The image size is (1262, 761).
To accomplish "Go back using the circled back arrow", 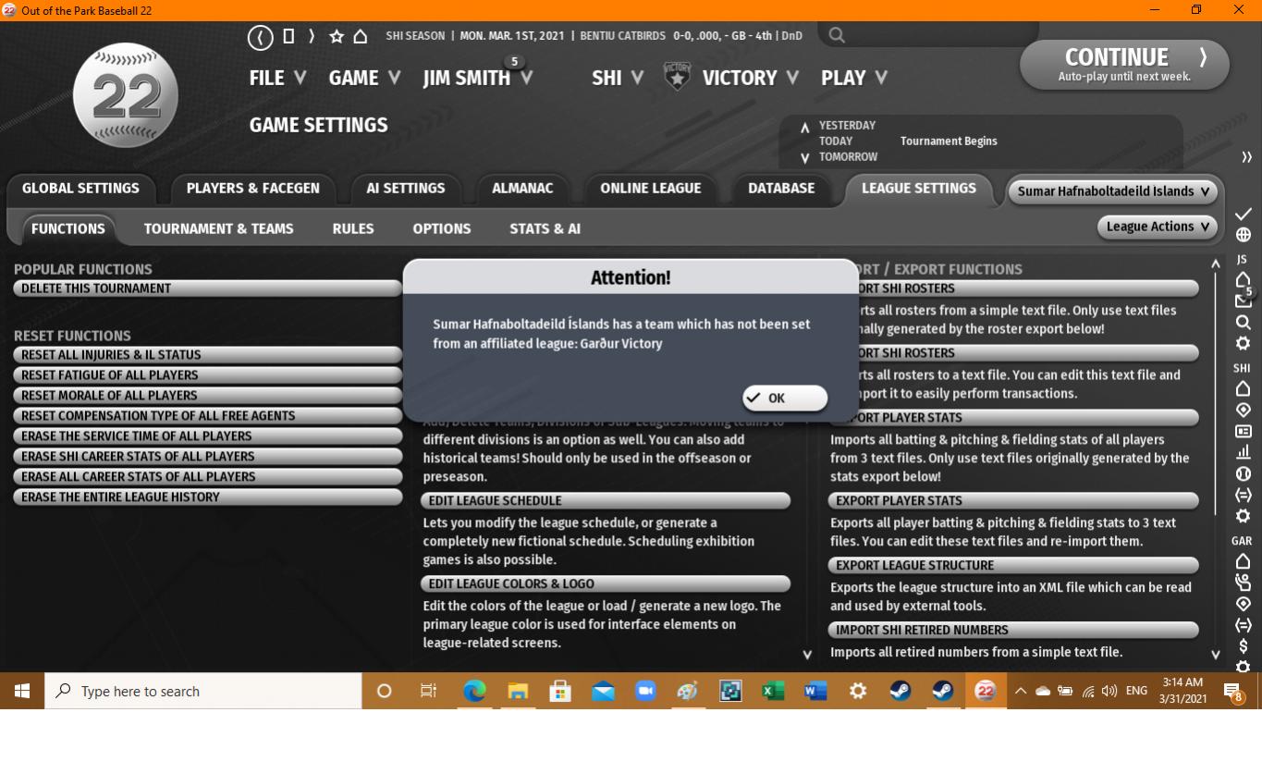I will pos(260,37).
